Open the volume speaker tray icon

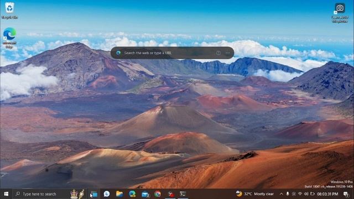(x=306, y=194)
